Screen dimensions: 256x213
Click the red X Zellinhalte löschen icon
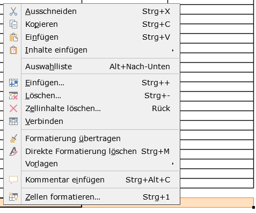click(13, 108)
